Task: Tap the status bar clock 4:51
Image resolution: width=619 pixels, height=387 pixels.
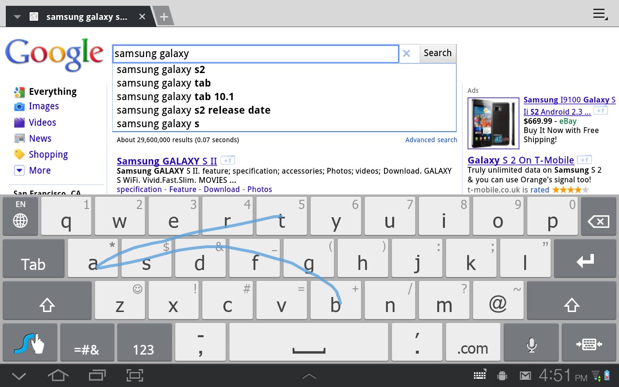Action: pos(556,375)
